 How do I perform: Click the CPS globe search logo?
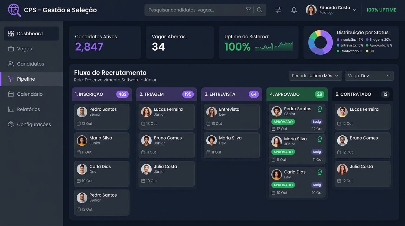click(x=14, y=10)
